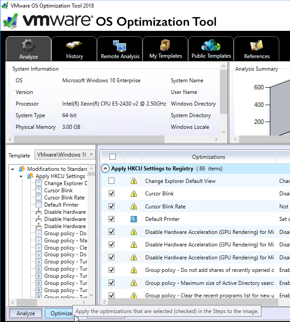Click the History tab book icon
This screenshot has width=290, height=322.
pos(74,45)
